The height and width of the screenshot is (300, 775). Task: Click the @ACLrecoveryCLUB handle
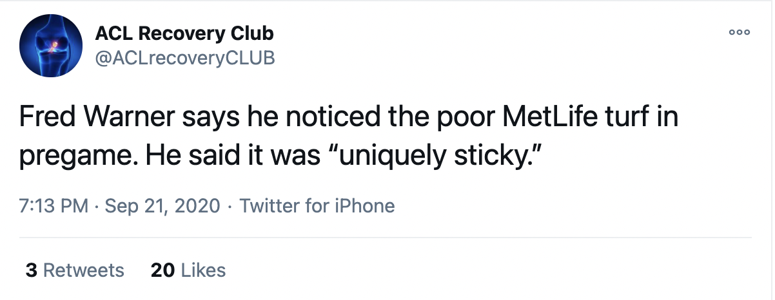184,58
